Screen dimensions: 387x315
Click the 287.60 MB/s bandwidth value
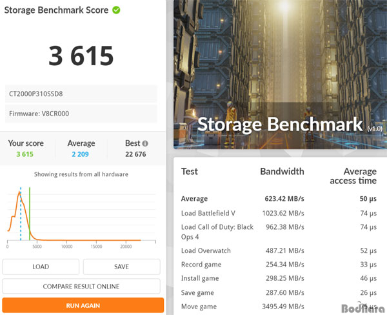pyautogui.click(x=285, y=292)
